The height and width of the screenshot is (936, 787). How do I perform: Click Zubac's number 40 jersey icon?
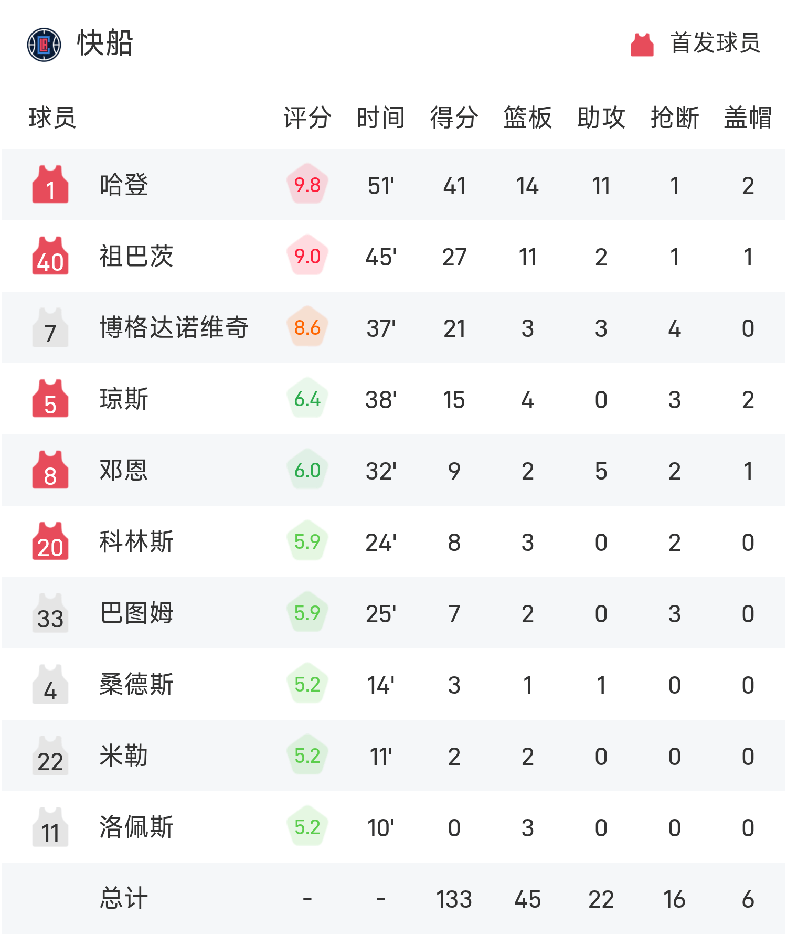pyautogui.click(x=50, y=256)
